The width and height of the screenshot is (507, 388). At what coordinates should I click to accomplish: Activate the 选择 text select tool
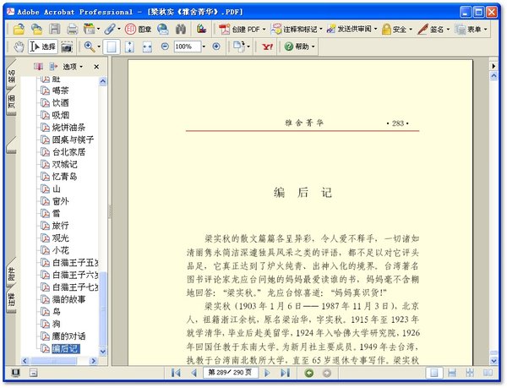tap(42, 46)
